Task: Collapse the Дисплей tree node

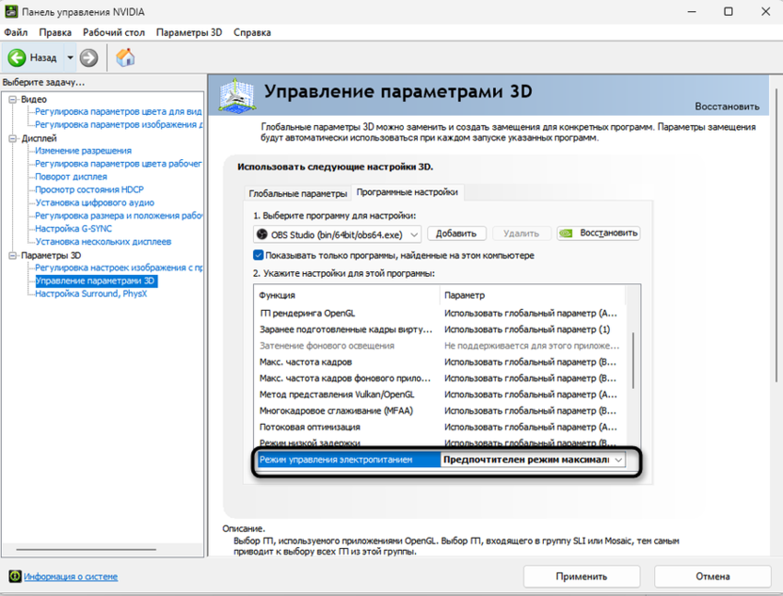Action: (13, 138)
